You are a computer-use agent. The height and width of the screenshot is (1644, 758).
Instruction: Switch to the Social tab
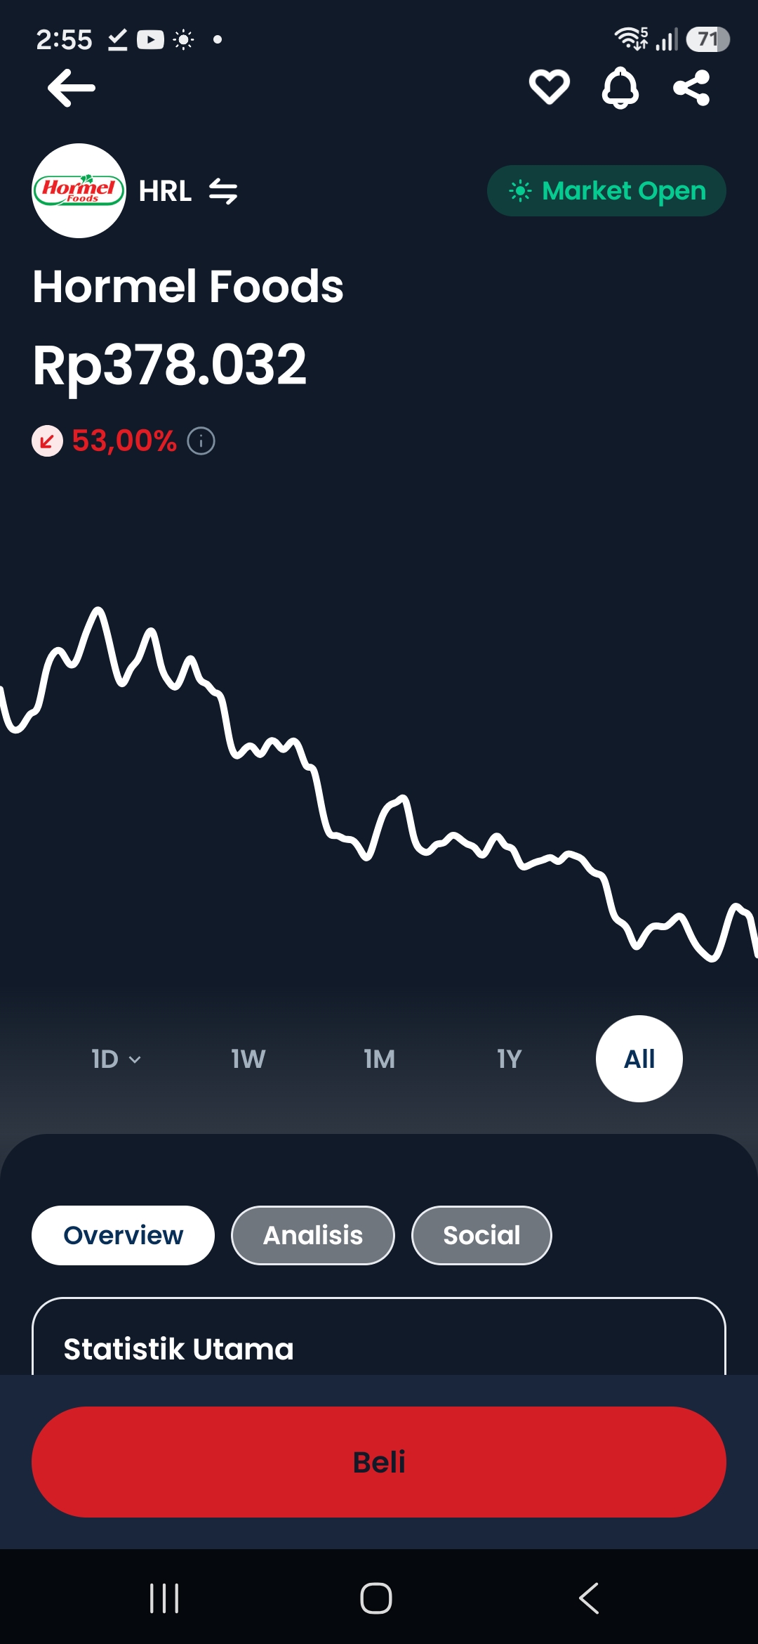481,1235
